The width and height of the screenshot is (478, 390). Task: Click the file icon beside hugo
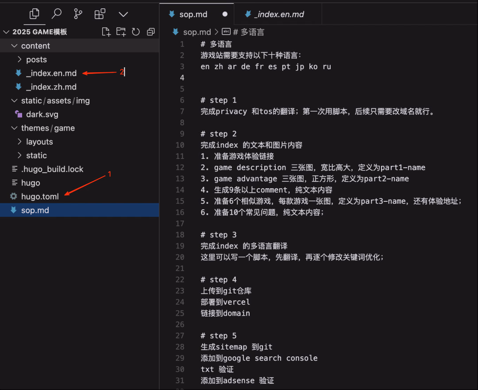click(14, 182)
